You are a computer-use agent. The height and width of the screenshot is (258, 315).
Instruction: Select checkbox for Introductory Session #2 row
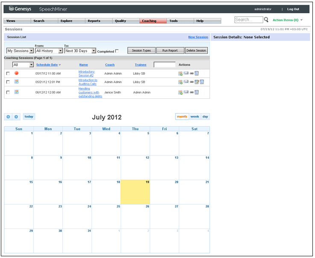coord(8,73)
